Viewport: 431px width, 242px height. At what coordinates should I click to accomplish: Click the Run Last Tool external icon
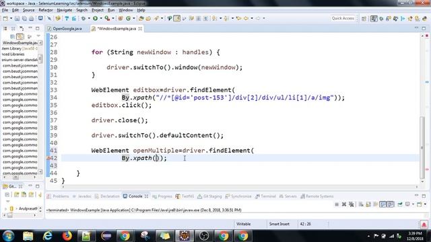(x=107, y=18)
